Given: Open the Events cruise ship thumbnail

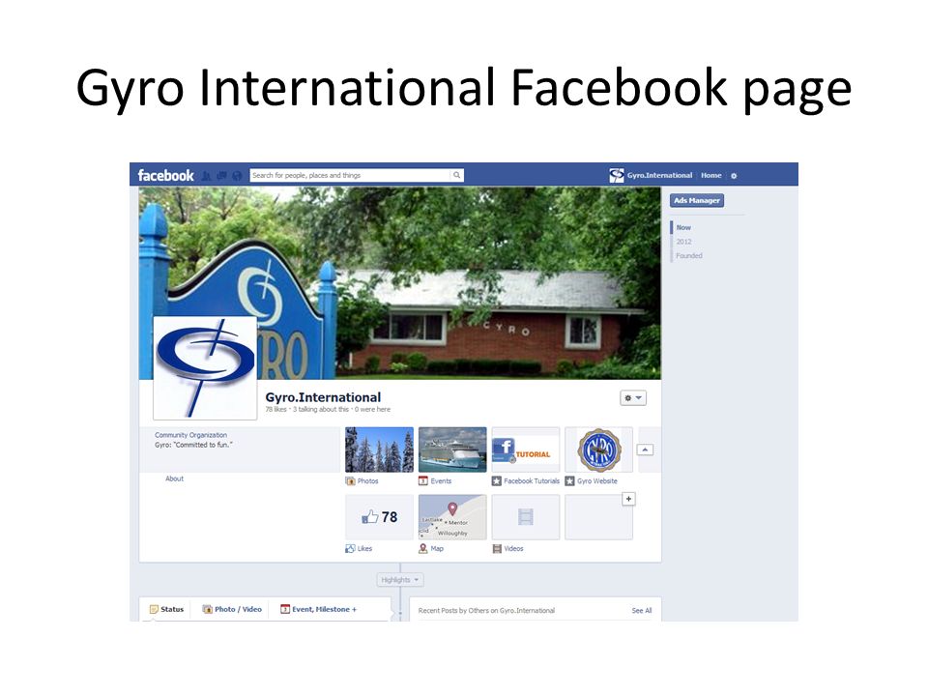Looking at the screenshot, I should (452, 449).
